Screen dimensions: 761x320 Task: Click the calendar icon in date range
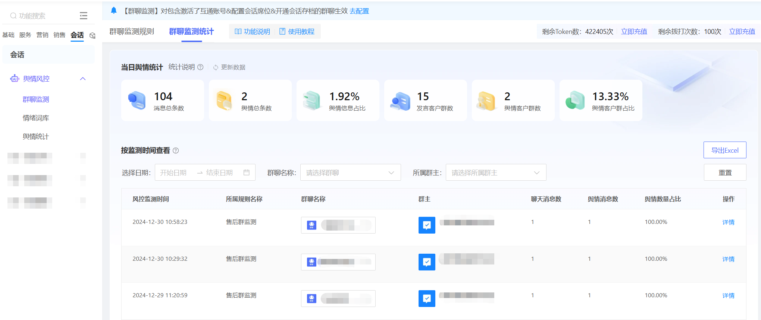tap(247, 172)
